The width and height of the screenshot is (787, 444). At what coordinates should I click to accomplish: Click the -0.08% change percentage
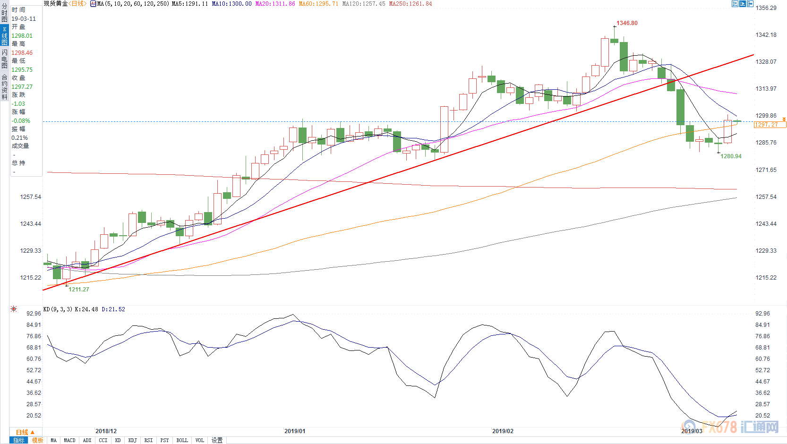coord(21,121)
